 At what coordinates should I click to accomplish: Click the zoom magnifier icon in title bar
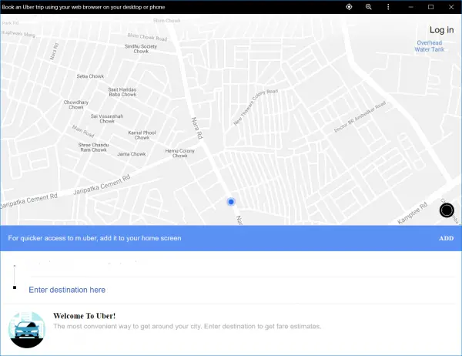[x=368, y=7]
